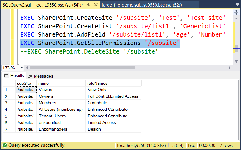Screen dimensions: 241x150
Task: Select /subsite/ cell in EnzoManagers row
Action: 26,129
